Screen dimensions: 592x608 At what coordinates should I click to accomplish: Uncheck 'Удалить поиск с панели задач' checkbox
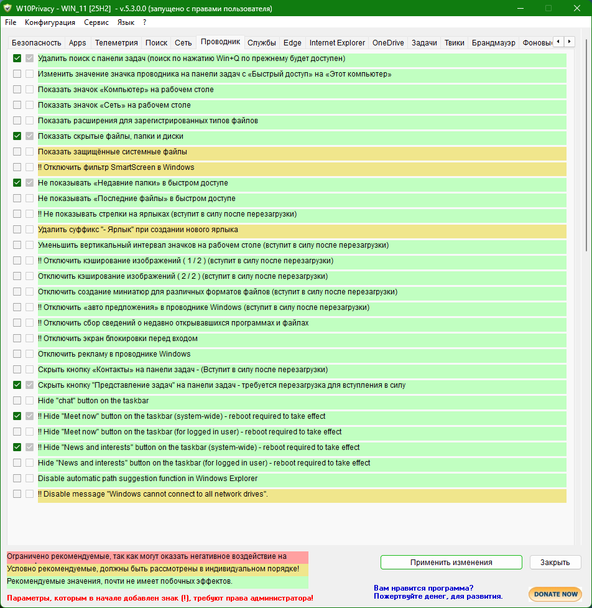tap(17, 58)
